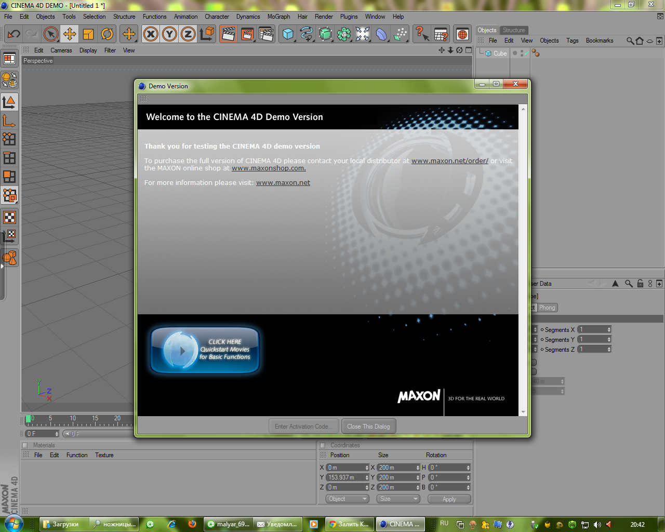
Task: Click the Quickstart Movies button
Action: [x=205, y=350]
